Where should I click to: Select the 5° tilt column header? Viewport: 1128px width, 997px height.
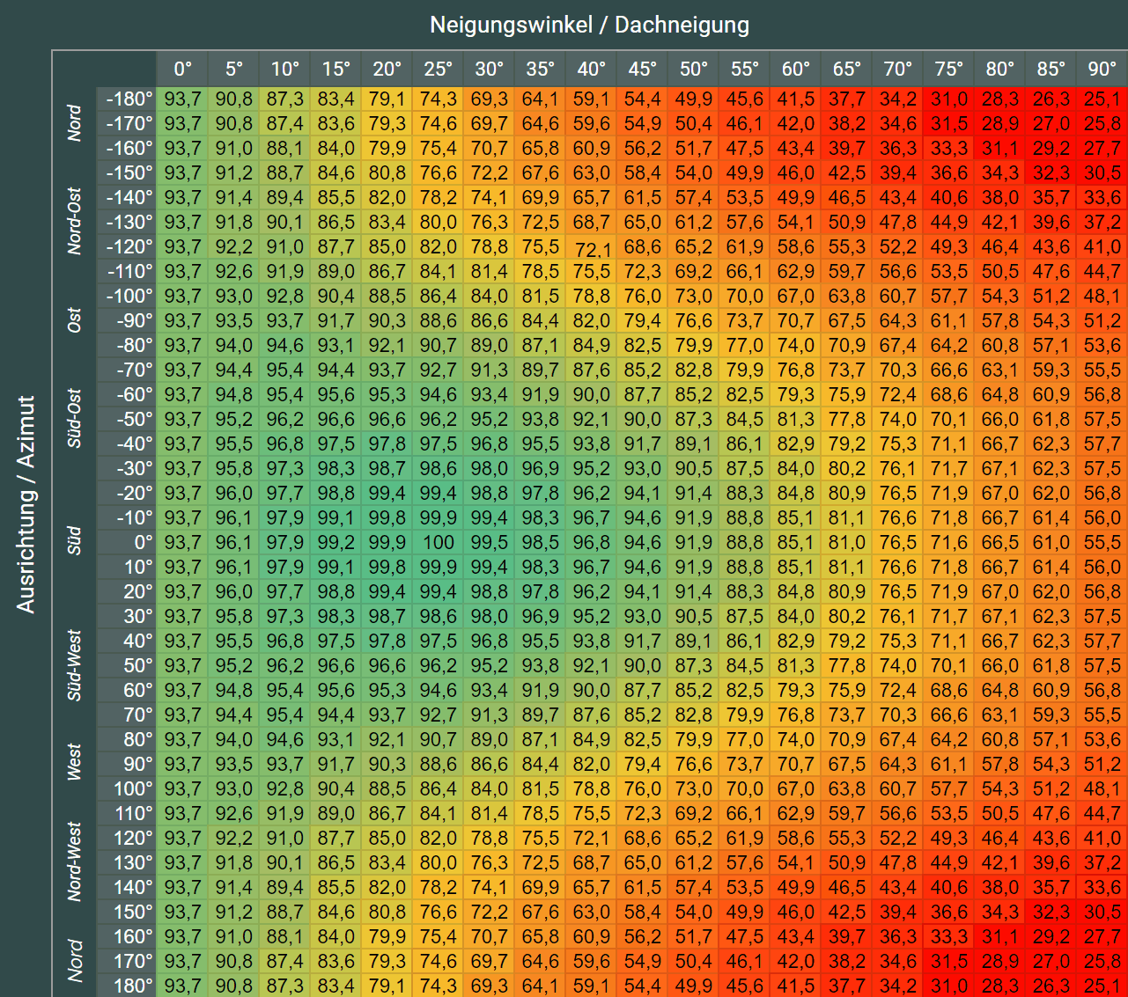point(234,70)
